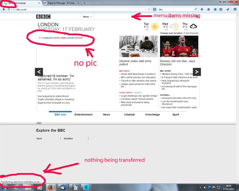Open the Rooney did not dive article

click(x=177, y=63)
